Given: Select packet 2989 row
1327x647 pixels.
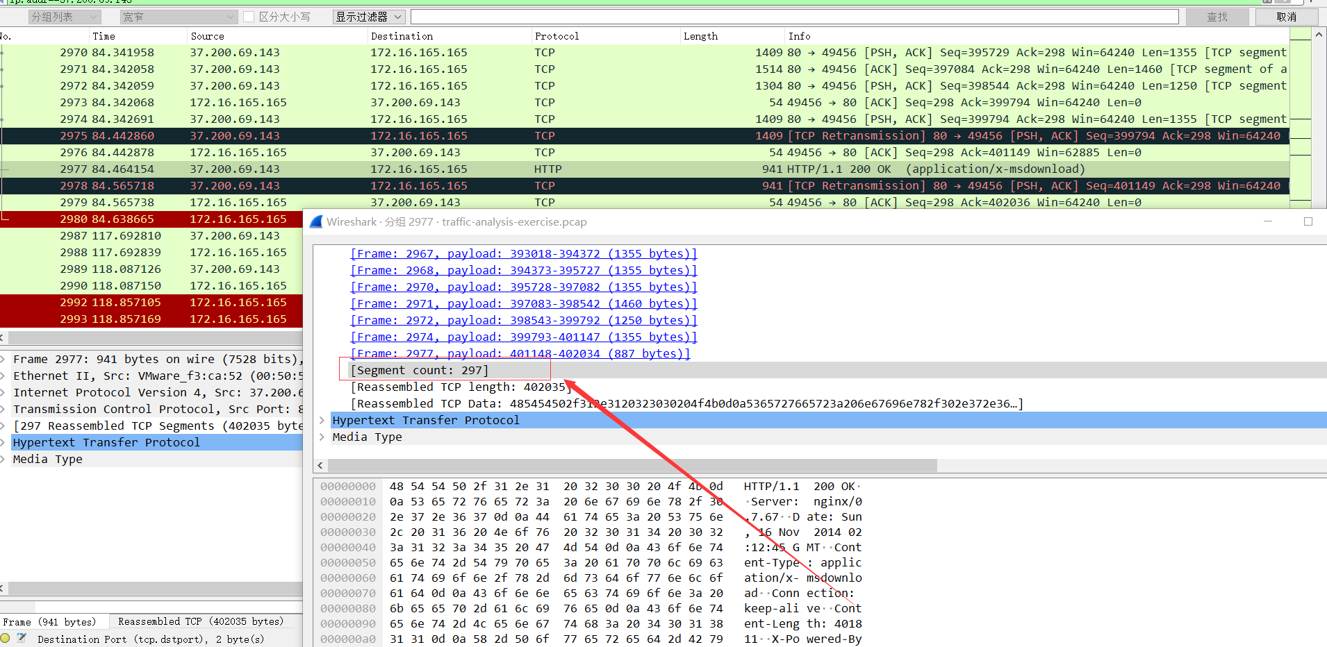Looking at the screenshot, I should click(x=151, y=269).
